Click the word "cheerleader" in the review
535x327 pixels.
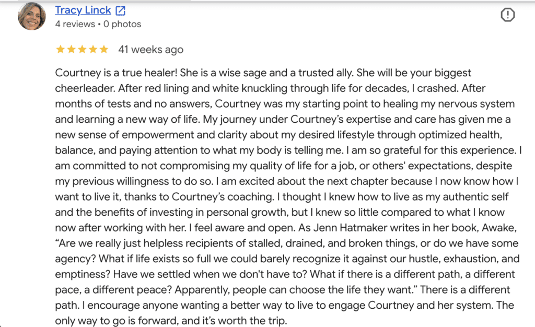[85, 88]
